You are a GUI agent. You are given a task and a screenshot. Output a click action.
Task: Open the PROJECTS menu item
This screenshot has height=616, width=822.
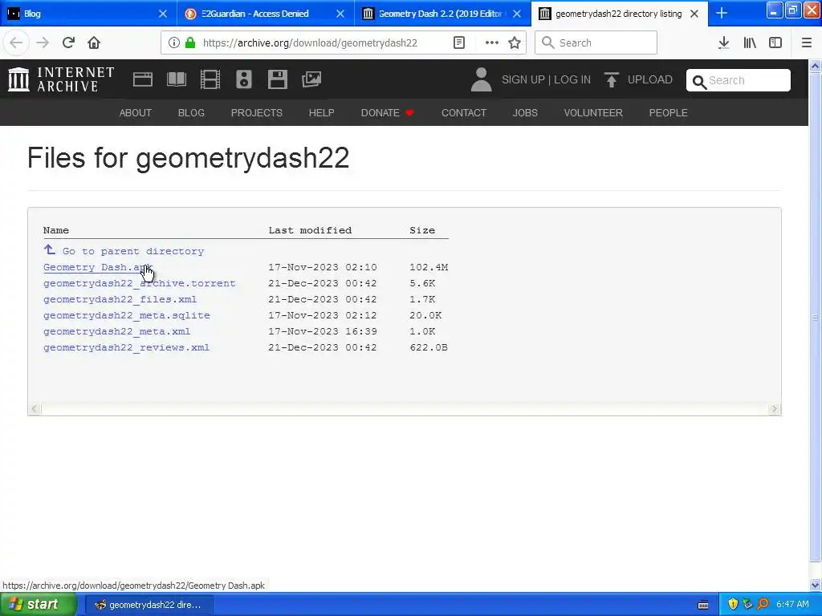coord(256,112)
